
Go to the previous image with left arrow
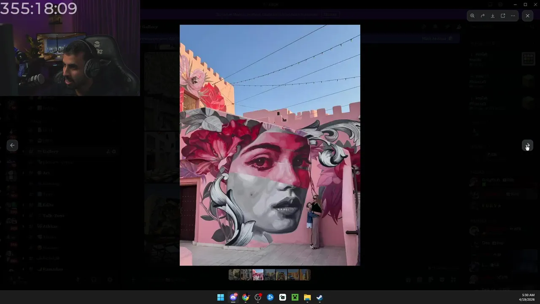12,145
